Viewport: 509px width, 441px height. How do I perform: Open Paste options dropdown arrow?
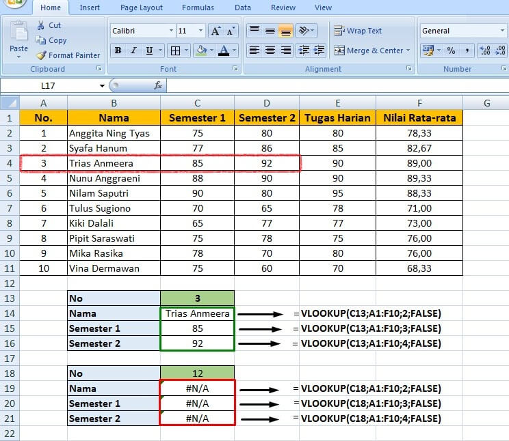coord(19,57)
